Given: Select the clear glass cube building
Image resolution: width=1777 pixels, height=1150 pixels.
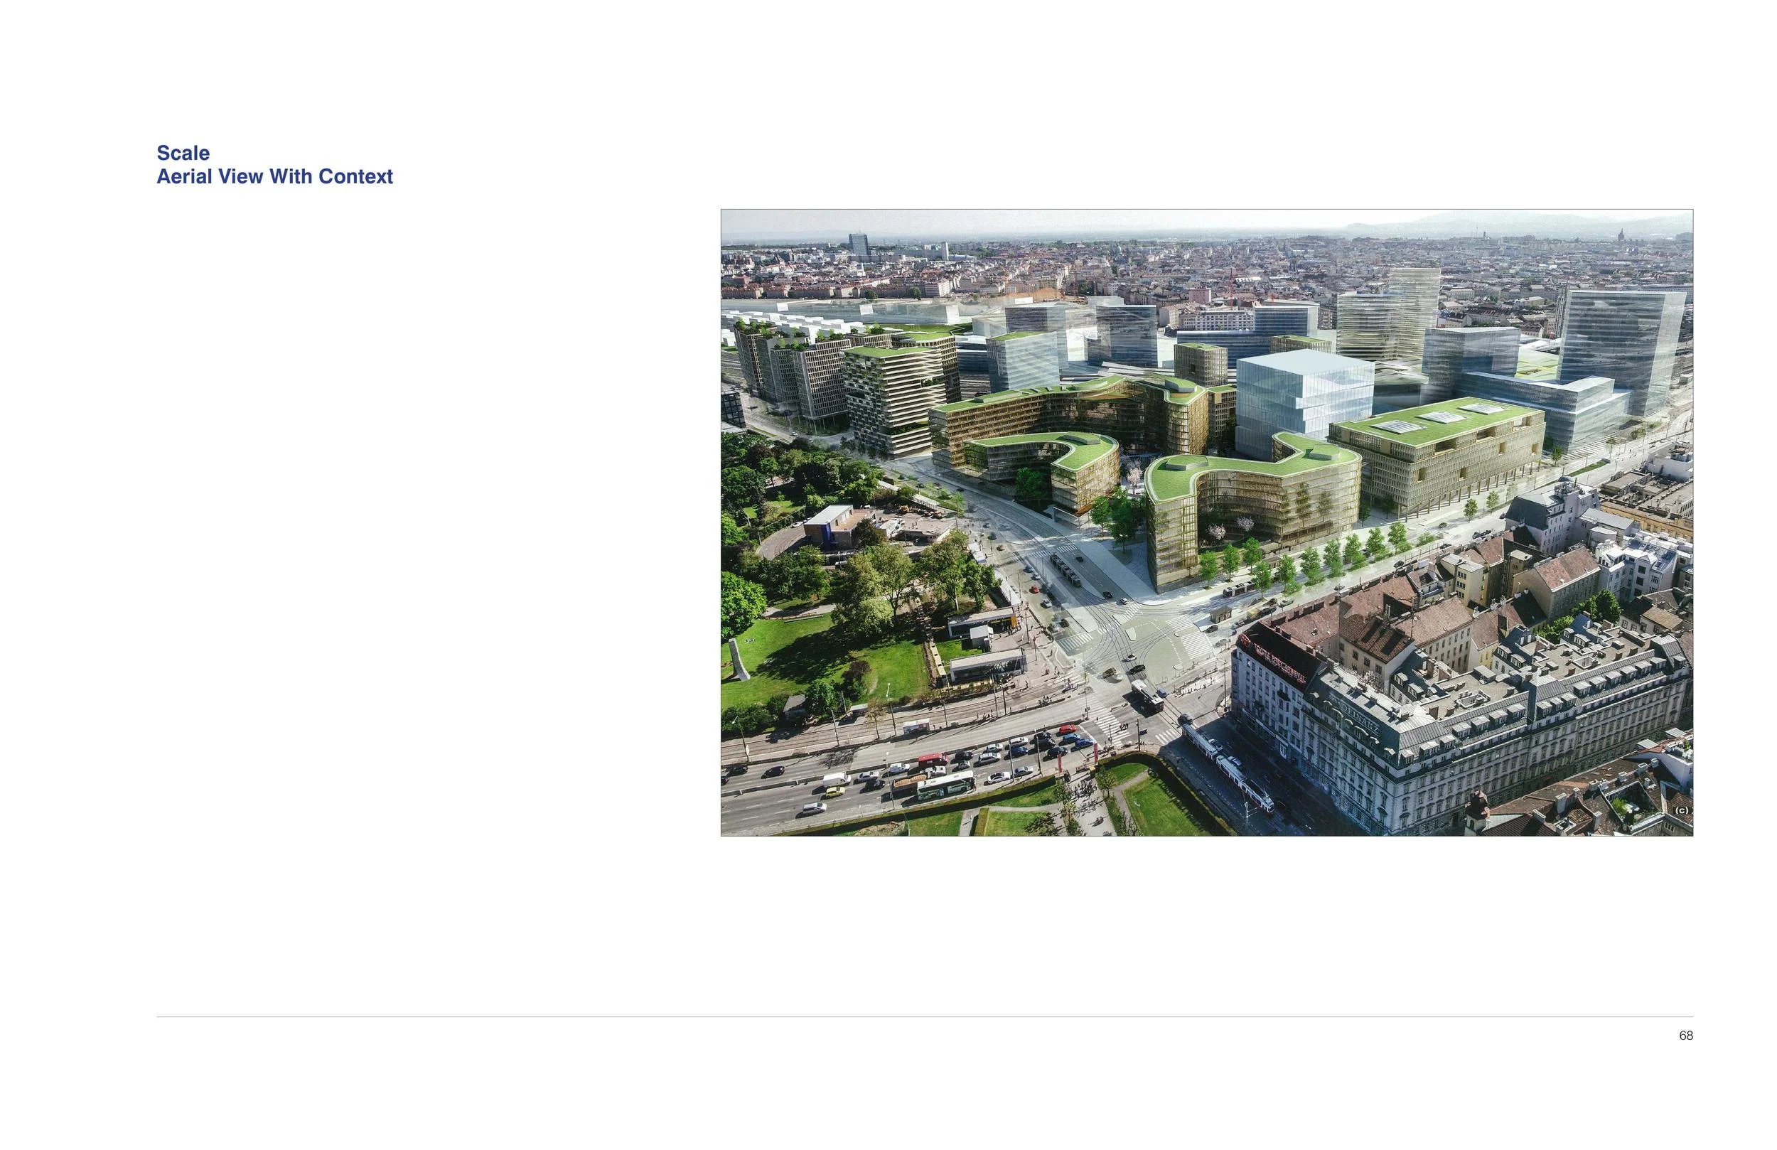Looking at the screenshot, I should click(1303, 394).
